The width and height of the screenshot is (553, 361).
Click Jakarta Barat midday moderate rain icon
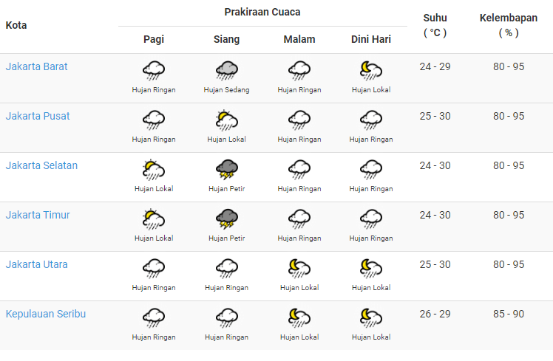pyautogui.click(x=226, y=71)
